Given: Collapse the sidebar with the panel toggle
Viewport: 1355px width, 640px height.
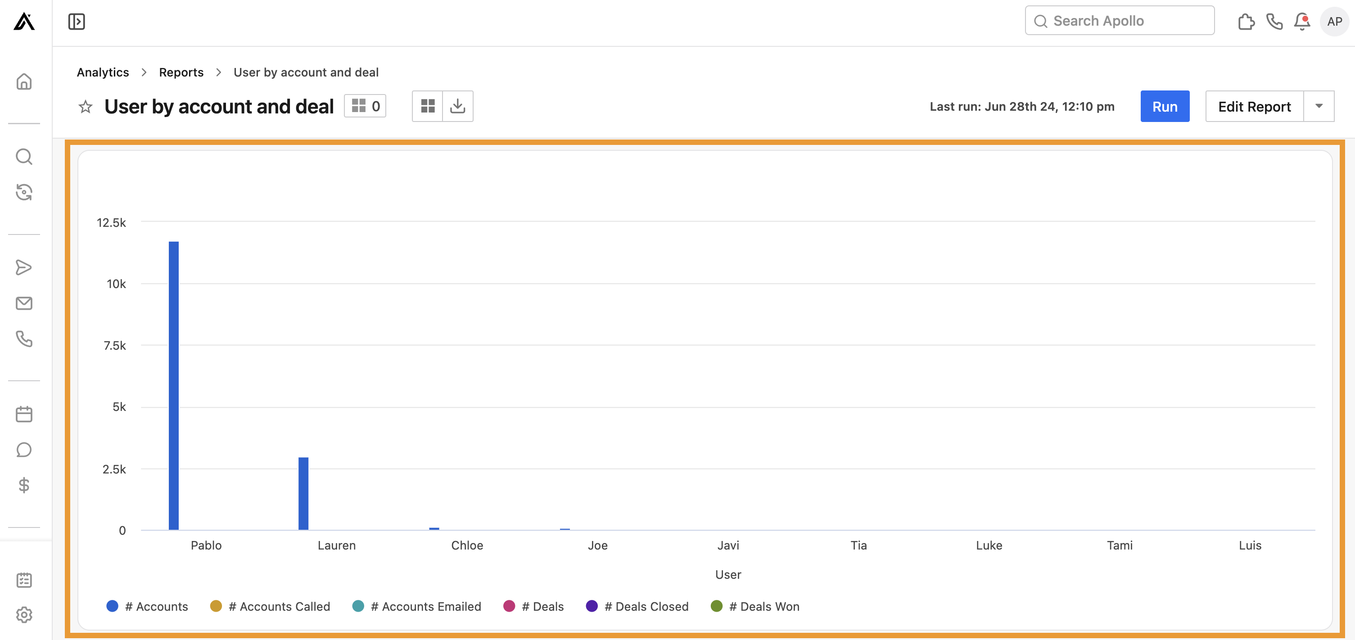Looking at the screenshot, I should coord(76,21).
